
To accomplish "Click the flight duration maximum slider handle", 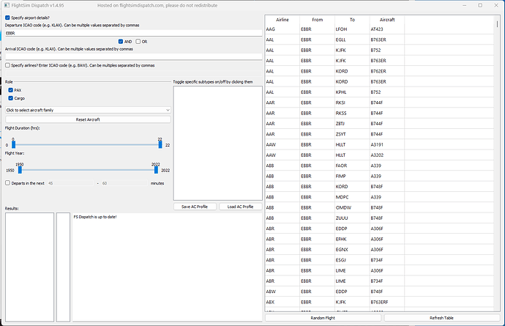I will click(160, 144).
